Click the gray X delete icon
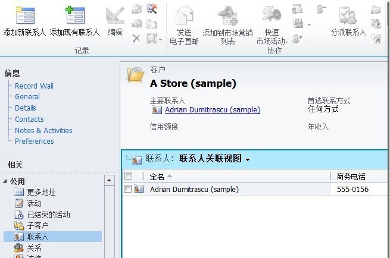The width and height of the screenshot is (390, 258). [136, 39]
